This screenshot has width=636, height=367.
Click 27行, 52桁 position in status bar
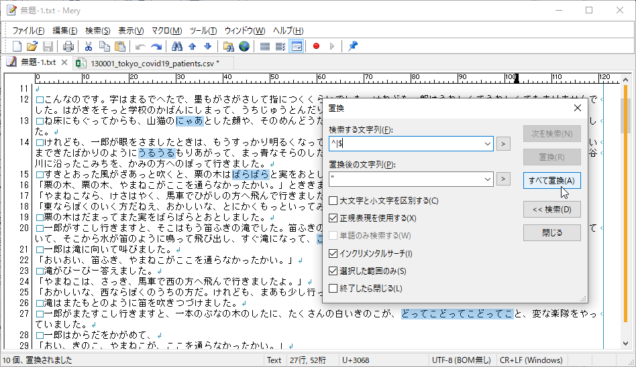click(308, 360)
